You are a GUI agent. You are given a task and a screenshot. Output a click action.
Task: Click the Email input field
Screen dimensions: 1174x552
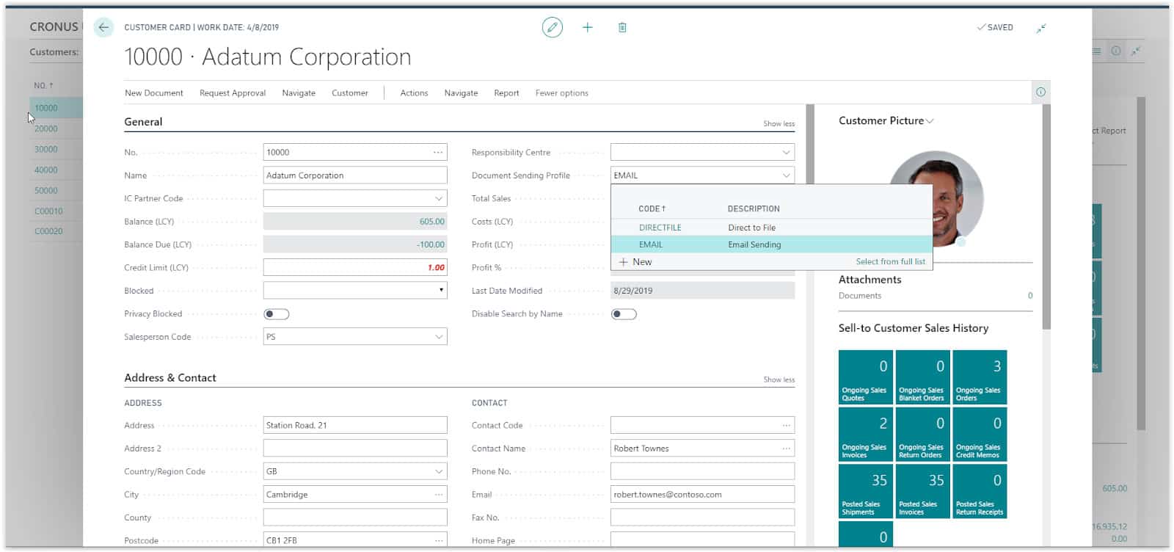click(x=702, y=495)
